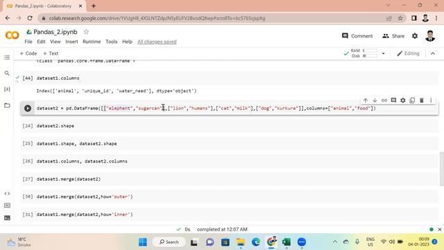444x250 pixels.
Task: Go to Colab home logo
Action: 12,35
